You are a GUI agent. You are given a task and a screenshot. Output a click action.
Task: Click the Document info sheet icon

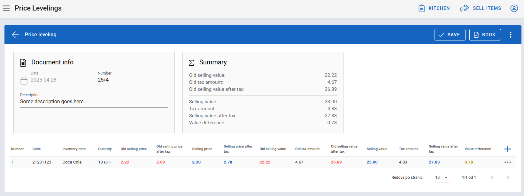pyautogui.click(x=23, y=62)
